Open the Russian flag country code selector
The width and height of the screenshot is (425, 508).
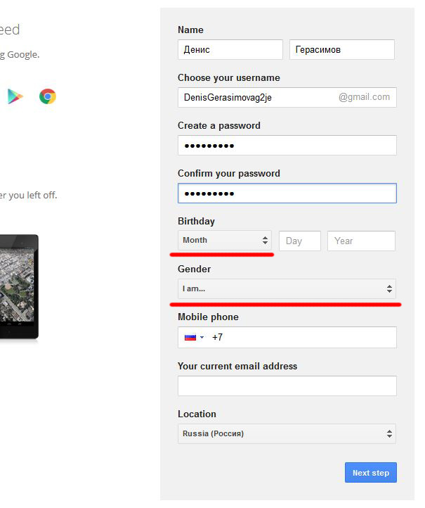(x=194, y=337)
